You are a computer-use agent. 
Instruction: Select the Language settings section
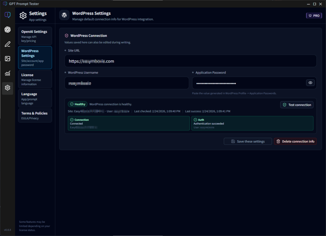pos(35,98)
